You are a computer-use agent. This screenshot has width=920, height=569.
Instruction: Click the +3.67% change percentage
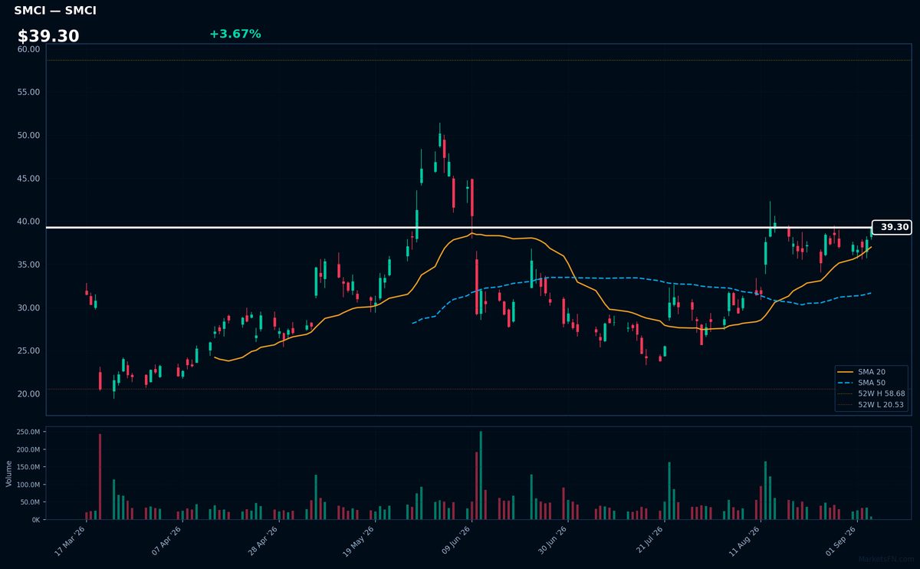[235, 34]
